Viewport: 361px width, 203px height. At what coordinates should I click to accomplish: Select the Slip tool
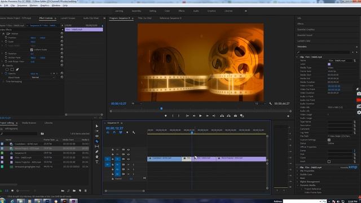[x=96, y=147]
